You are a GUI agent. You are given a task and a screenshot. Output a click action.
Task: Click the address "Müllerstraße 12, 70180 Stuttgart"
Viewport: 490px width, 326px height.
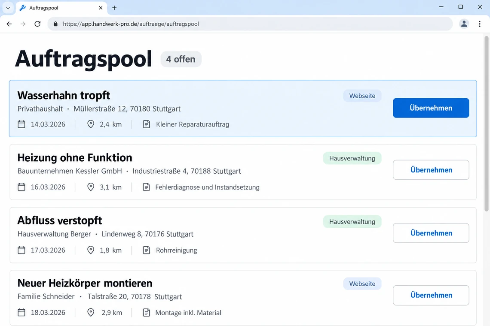point(127,109)
